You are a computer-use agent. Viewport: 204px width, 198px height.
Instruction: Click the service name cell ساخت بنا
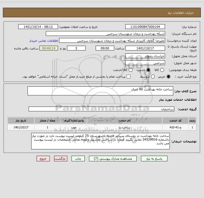point(125,127)
